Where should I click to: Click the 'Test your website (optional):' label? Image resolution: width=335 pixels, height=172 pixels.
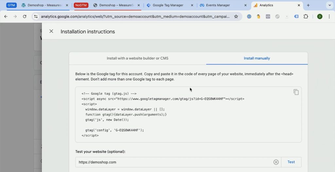pyautogui.click(x=100, y=152)
